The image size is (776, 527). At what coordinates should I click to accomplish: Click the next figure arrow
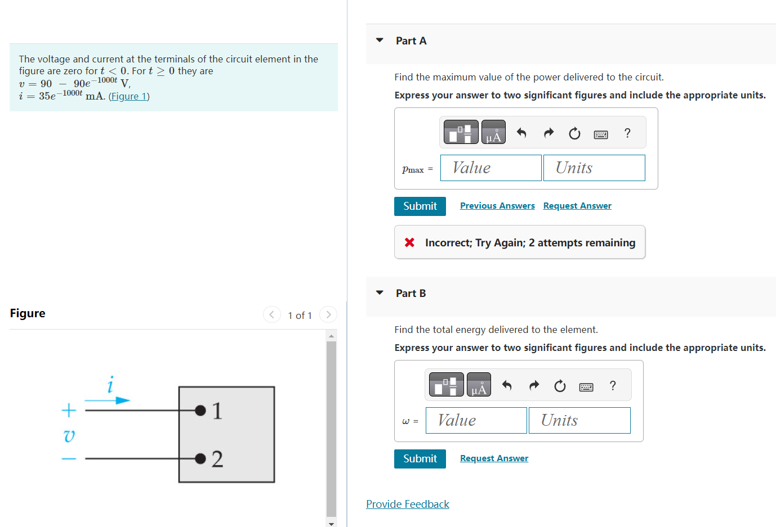coord(328,314)
